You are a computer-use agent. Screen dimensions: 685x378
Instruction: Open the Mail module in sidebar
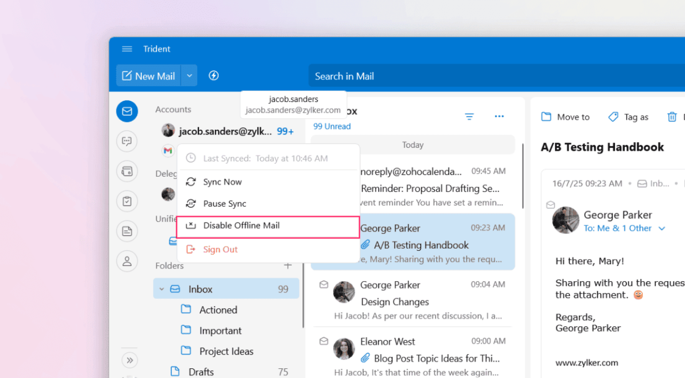[127, 111]
